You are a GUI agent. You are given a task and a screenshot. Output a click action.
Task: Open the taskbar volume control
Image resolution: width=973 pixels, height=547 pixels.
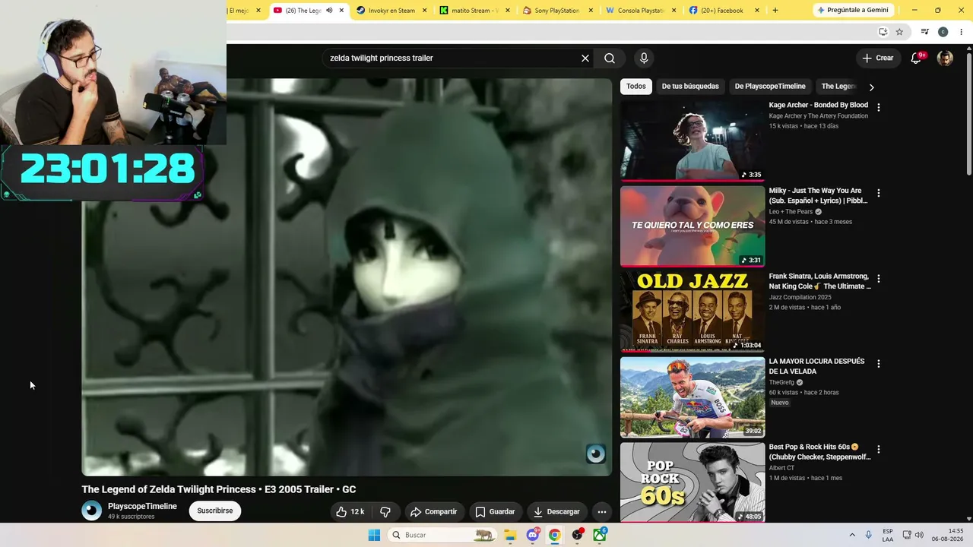pos(919,535)
